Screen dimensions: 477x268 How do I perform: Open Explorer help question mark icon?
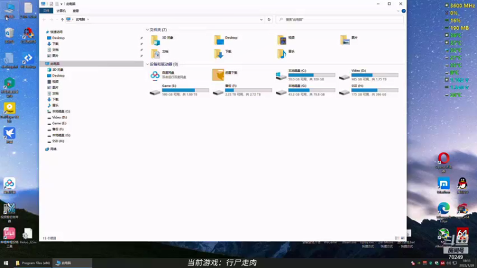[404, 11]
